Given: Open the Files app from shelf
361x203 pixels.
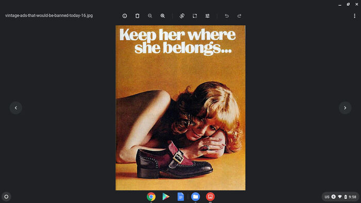Looking at the screenshot, I should click(195, 197).
